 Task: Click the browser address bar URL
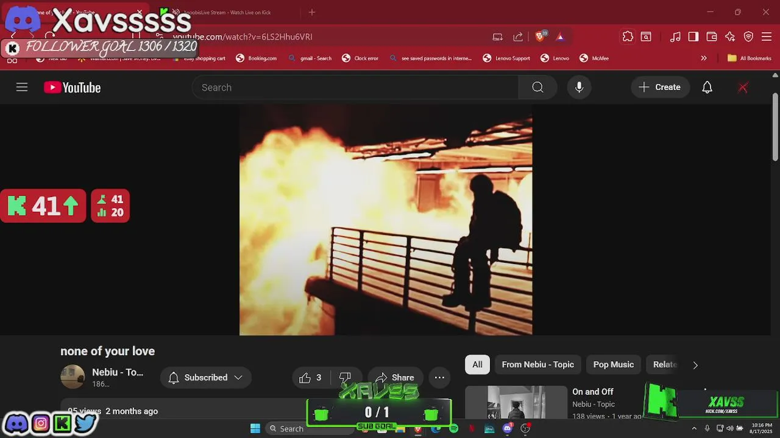[243, 37]
